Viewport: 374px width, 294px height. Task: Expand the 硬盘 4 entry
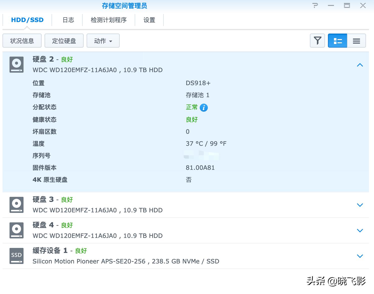(360, 230)
